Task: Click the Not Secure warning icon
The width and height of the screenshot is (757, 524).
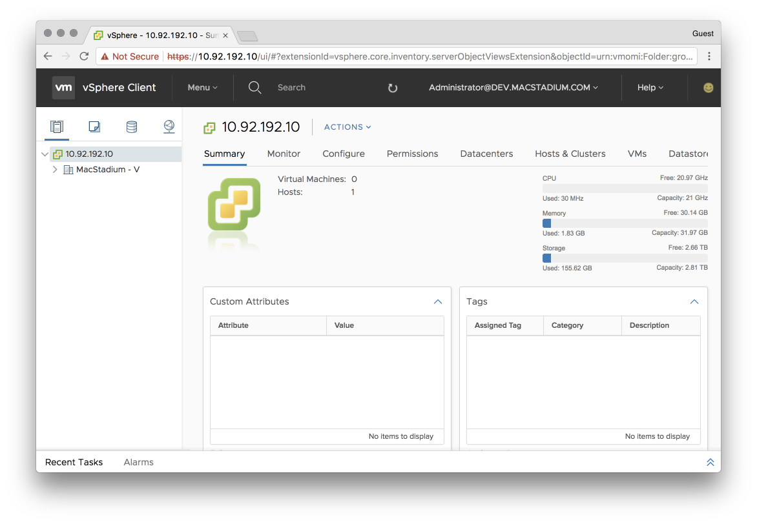Action: [x=105, y=56]
